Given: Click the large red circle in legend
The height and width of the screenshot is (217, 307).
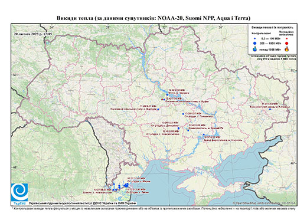Looking at the screenshot, I should pos(287,43).
